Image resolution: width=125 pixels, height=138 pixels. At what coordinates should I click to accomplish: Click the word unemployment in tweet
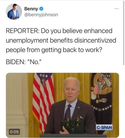coord(27,41)
